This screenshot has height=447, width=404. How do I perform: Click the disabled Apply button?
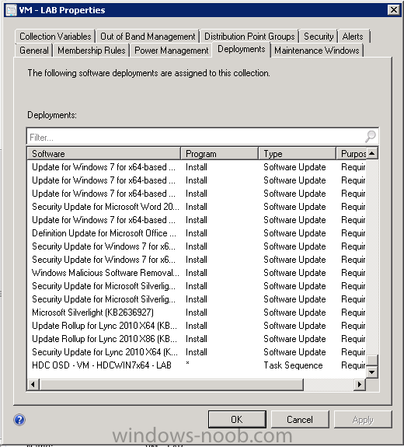[363, 419]
